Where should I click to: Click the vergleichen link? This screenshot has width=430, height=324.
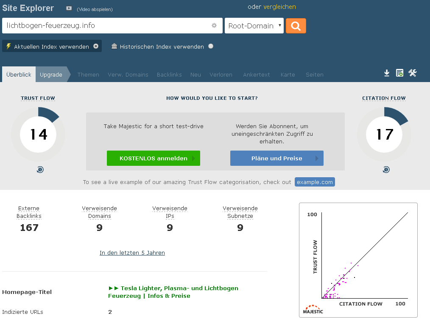(280, 7)
